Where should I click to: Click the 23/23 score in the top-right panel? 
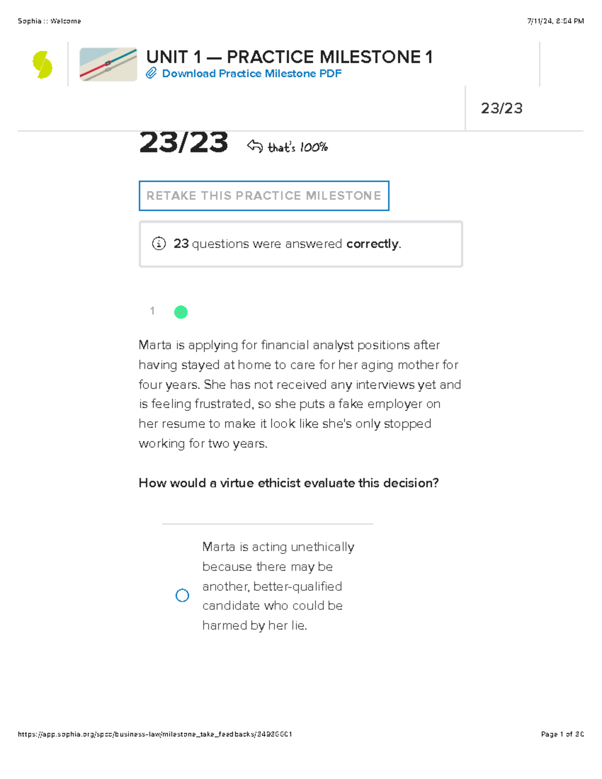tap(501, 108)
